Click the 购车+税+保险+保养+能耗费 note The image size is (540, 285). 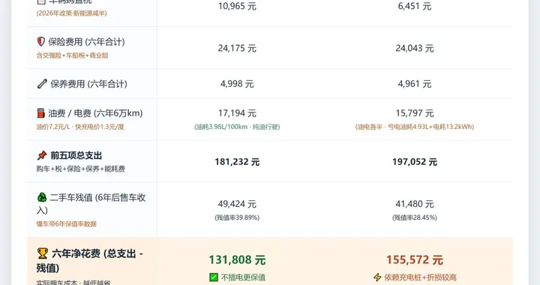pyautogui.click(x=80, y=169)
